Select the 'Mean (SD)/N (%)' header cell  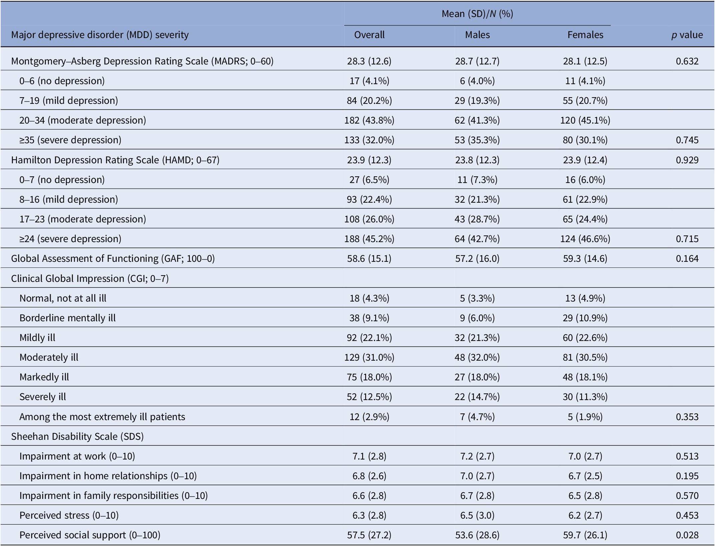click(477, 14)
